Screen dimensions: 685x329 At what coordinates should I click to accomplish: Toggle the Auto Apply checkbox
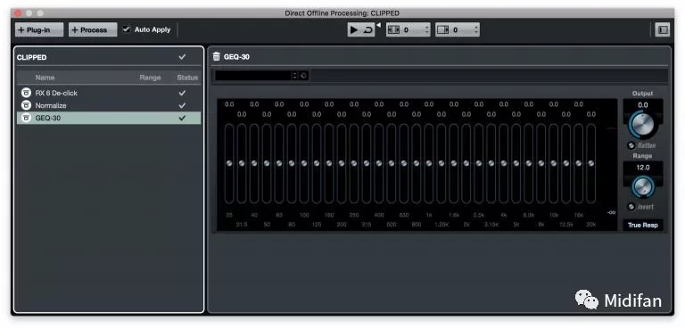tap(127, 29)
